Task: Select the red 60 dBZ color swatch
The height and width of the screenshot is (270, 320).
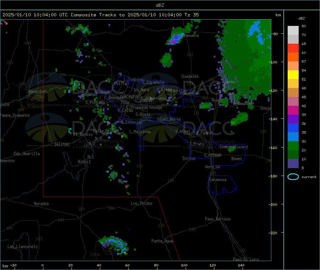Action: coord(293,48)
